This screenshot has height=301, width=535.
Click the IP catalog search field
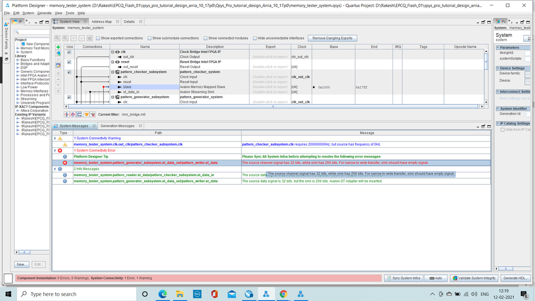pyautogui.click(x=35, y=33)
